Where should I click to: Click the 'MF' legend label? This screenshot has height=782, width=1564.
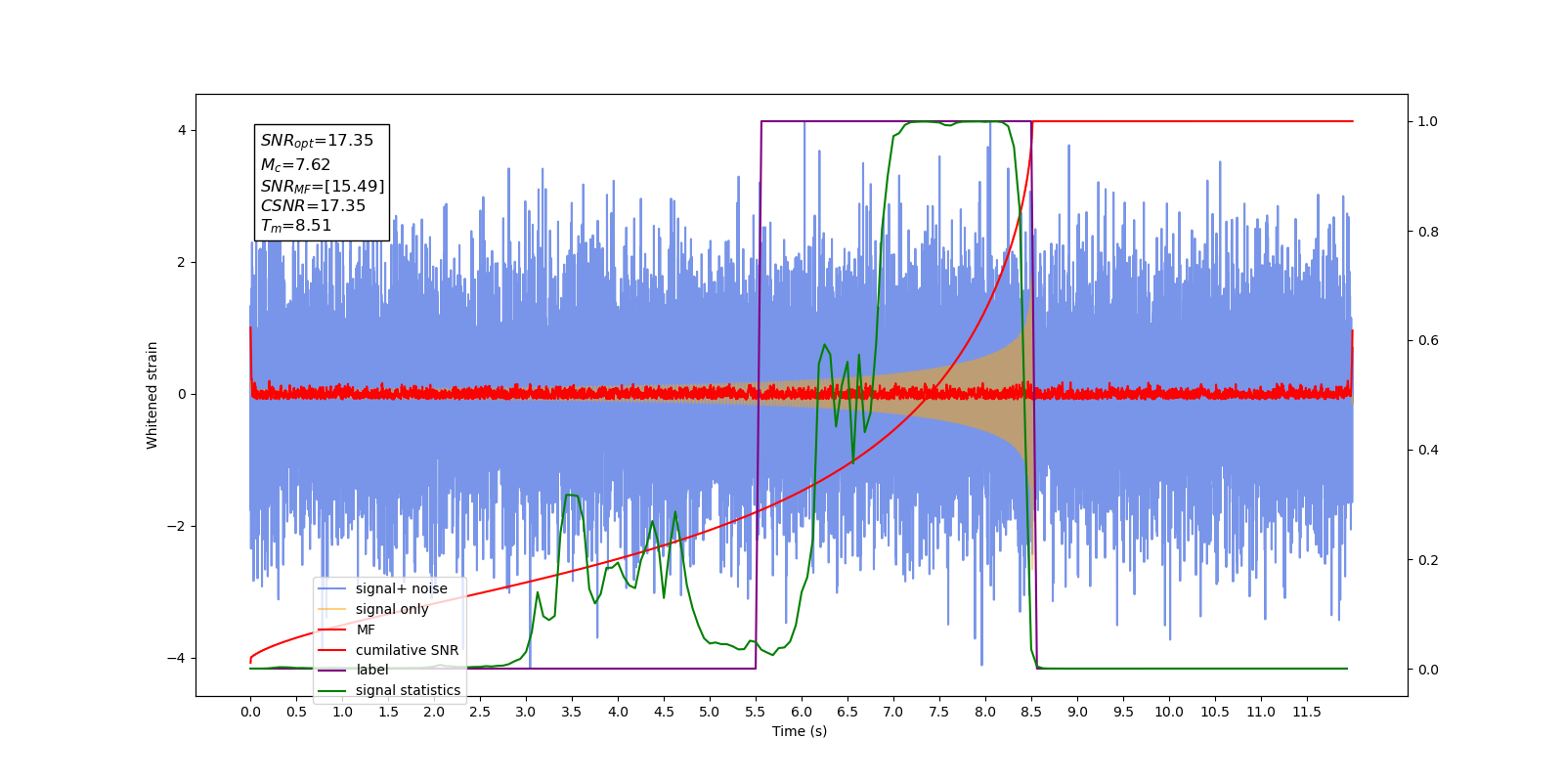click(366, 630)
